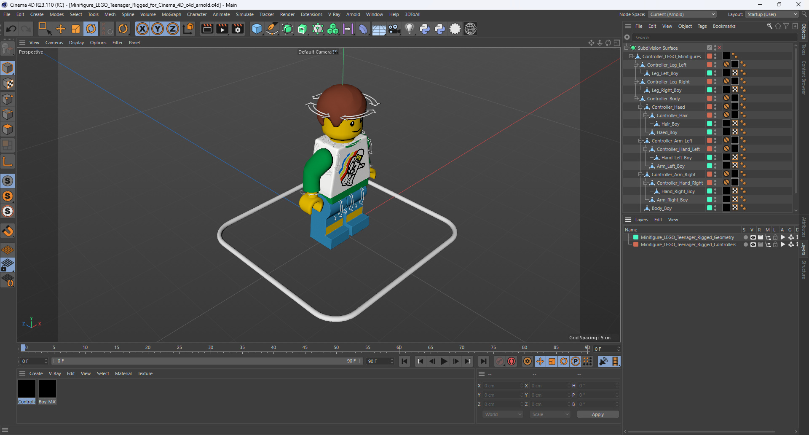809x435 pixels.
Task: Open the Character menu
Action: [197, 14]
